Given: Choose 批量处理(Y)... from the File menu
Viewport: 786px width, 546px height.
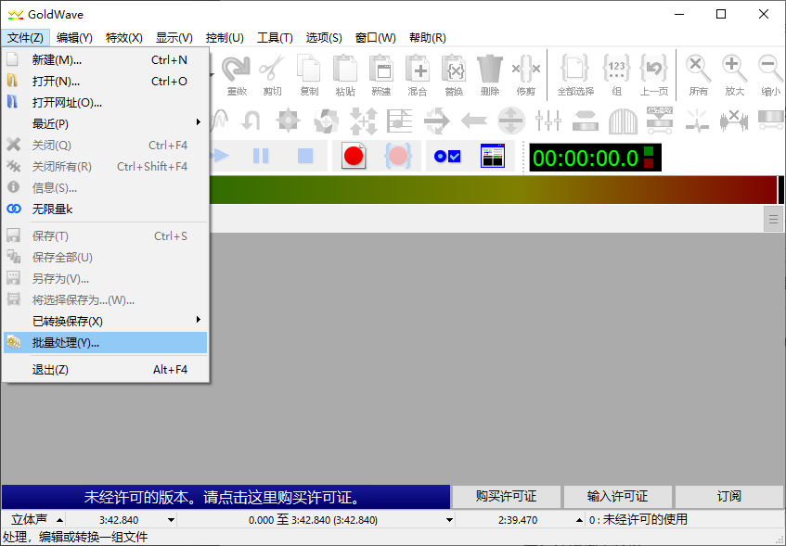Looking at the screenshot, I should [x=105, y=343].
